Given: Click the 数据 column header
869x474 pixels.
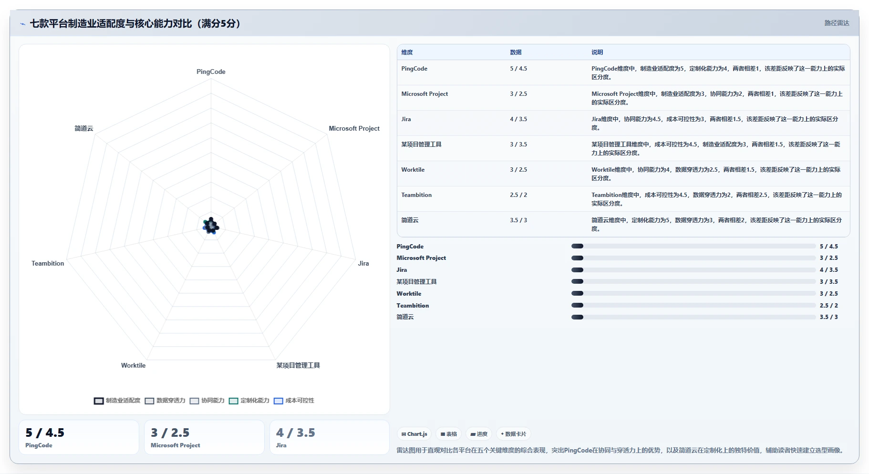Looking at the screenshot, I should coord(516,52).
